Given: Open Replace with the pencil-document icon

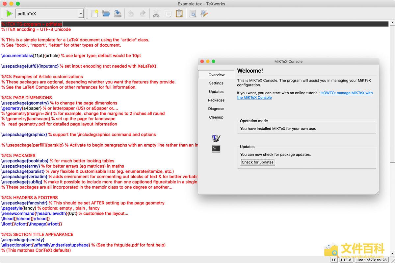Looking at the screenshot, I should pyautogui.click(x=204, y=13).
